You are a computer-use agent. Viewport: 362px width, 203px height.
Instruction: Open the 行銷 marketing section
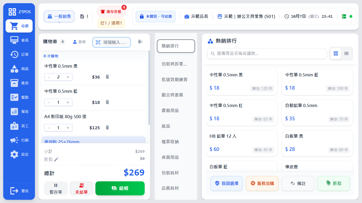pyautogui.click(x=19, y=140)
